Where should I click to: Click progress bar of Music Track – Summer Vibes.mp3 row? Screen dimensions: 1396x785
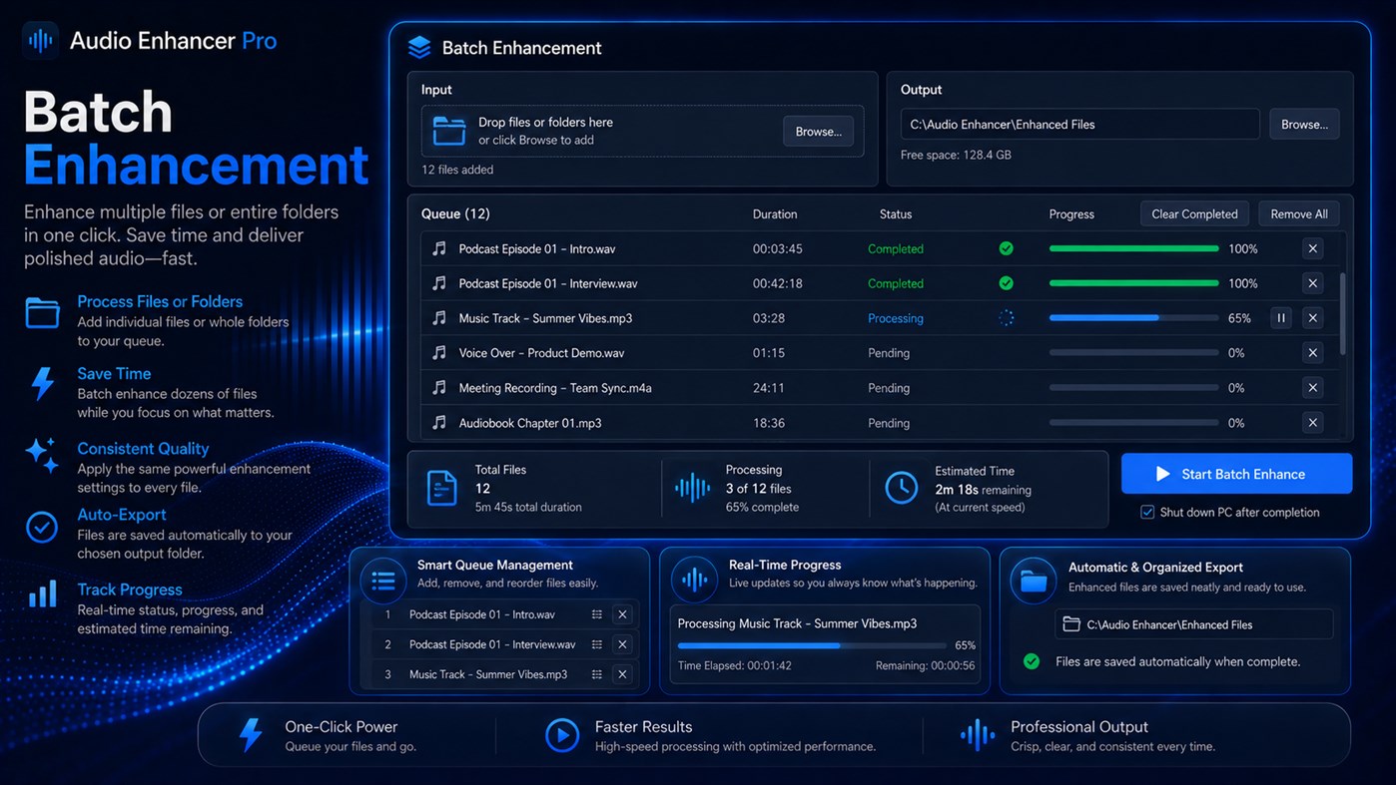(x=1133, y=318)
